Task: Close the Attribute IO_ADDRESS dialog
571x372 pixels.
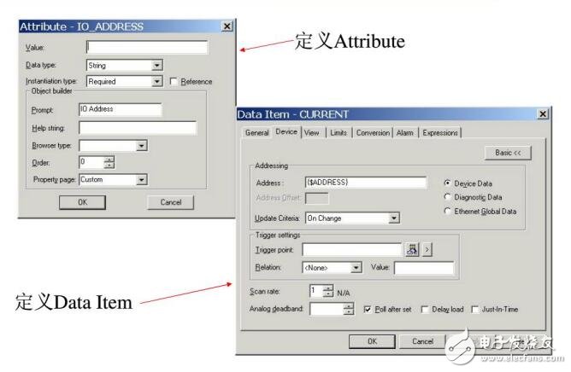Action: click(x=227, y=26)
